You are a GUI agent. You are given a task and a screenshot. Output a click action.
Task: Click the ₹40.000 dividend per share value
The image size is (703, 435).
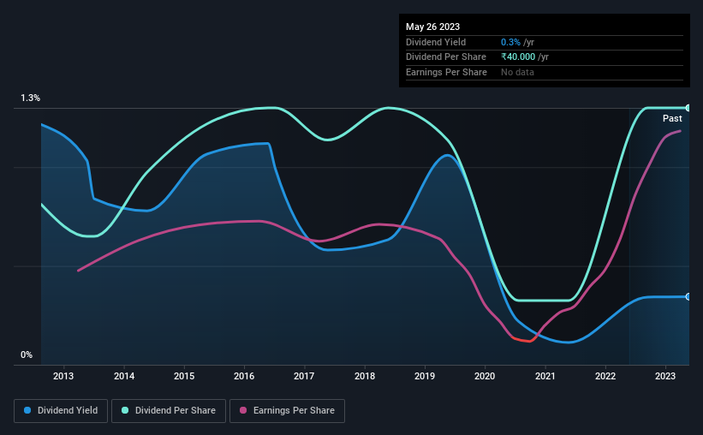518,57
